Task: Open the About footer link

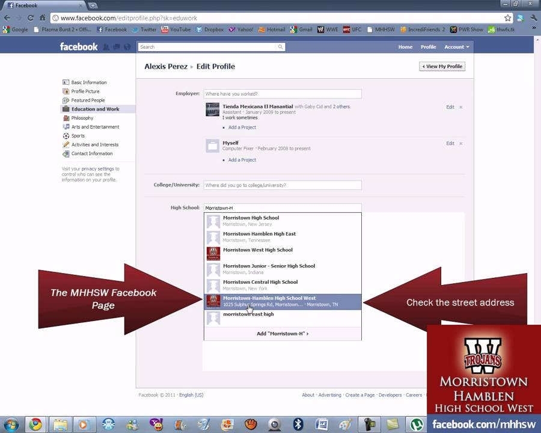Action: click(308, 395)
